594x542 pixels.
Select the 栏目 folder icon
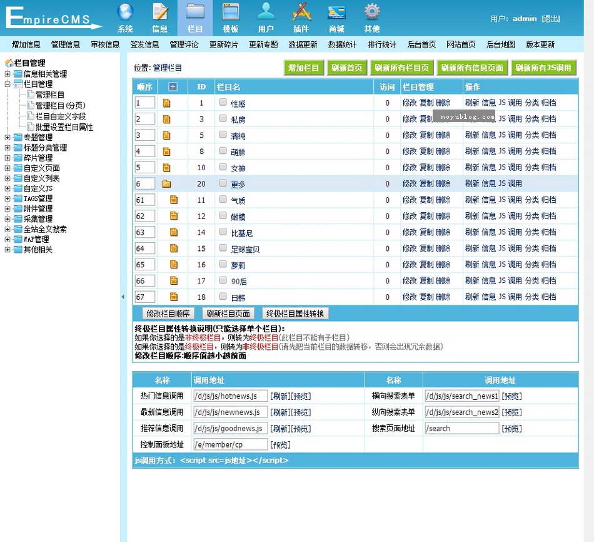[195, 12]
